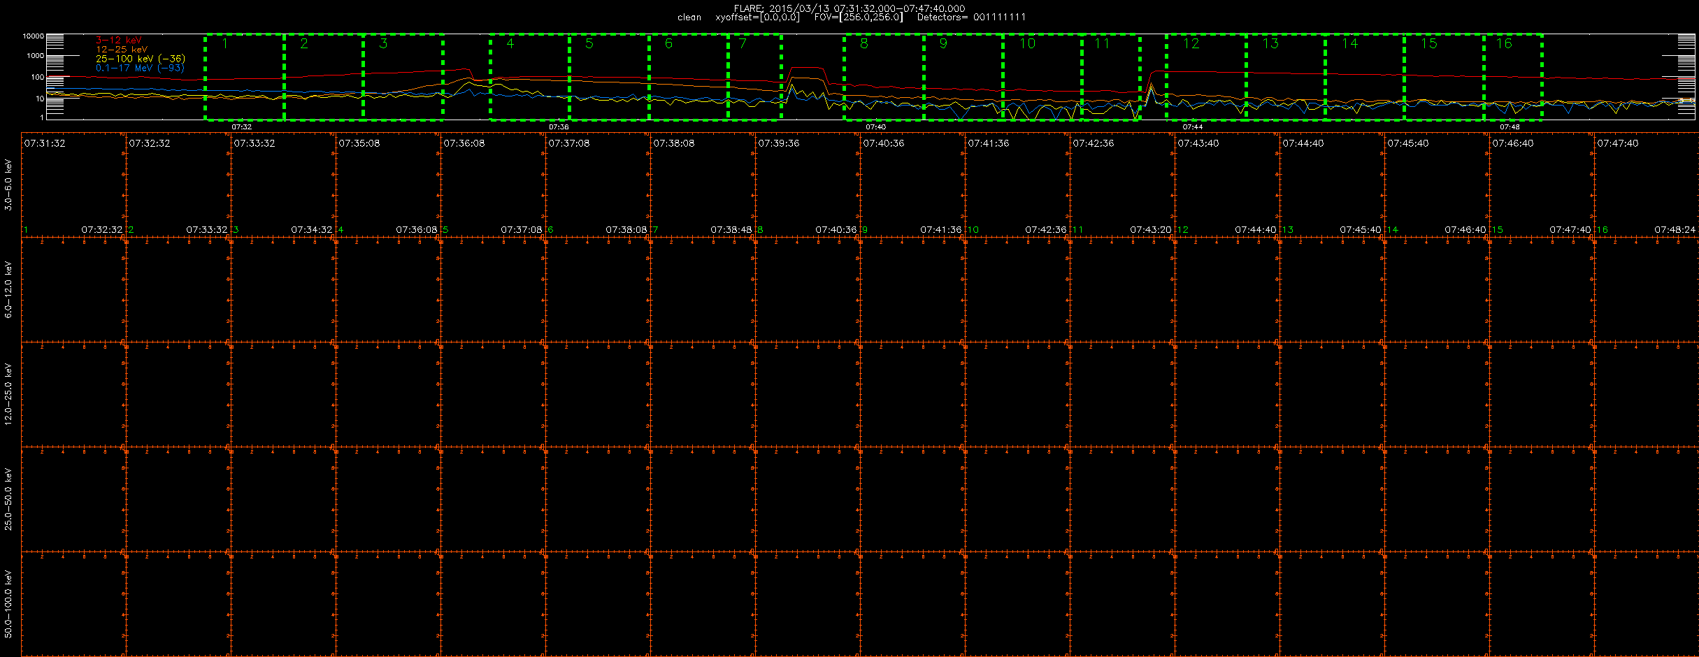Click the 07:43:20 end time label
The width and height of the screenshot is (1699, 657).
point(1151,230)
